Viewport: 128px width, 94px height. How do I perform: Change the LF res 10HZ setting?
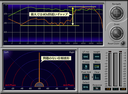click(86, 57)
